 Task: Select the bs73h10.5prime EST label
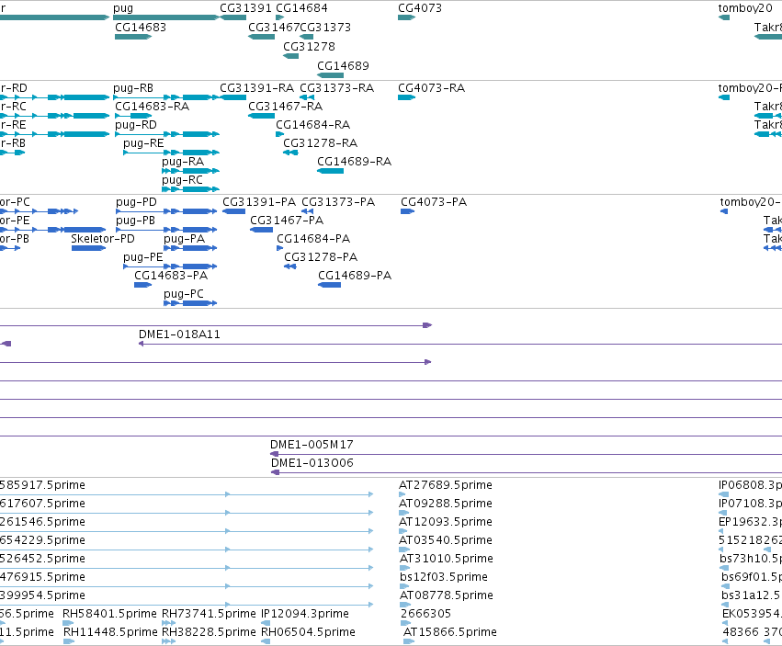751,559
